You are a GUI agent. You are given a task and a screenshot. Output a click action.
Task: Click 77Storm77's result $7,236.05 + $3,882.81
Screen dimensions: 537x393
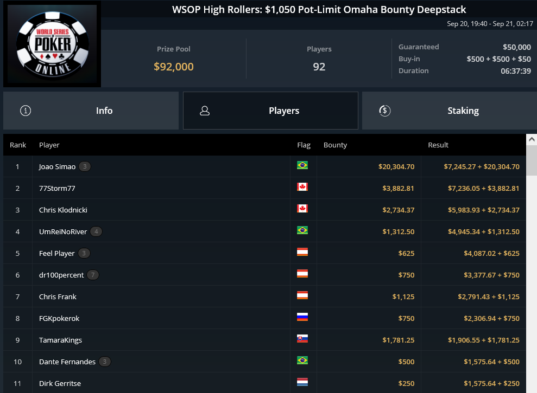(484, 188)
